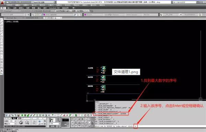
Task: Click the purple layer color swatch
Action: pyautogui.click(x=44, y=15)
